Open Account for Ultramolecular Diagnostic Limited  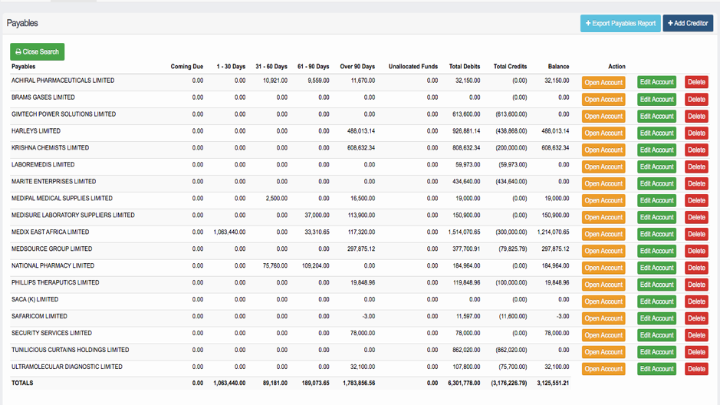603,369
